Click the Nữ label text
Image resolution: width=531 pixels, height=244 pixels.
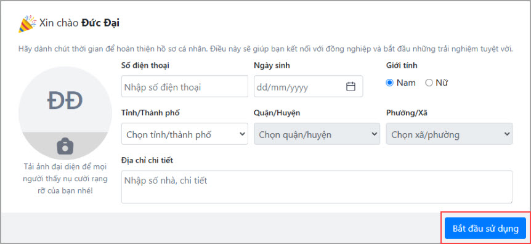pyautogui.click(x=442, y=83)
